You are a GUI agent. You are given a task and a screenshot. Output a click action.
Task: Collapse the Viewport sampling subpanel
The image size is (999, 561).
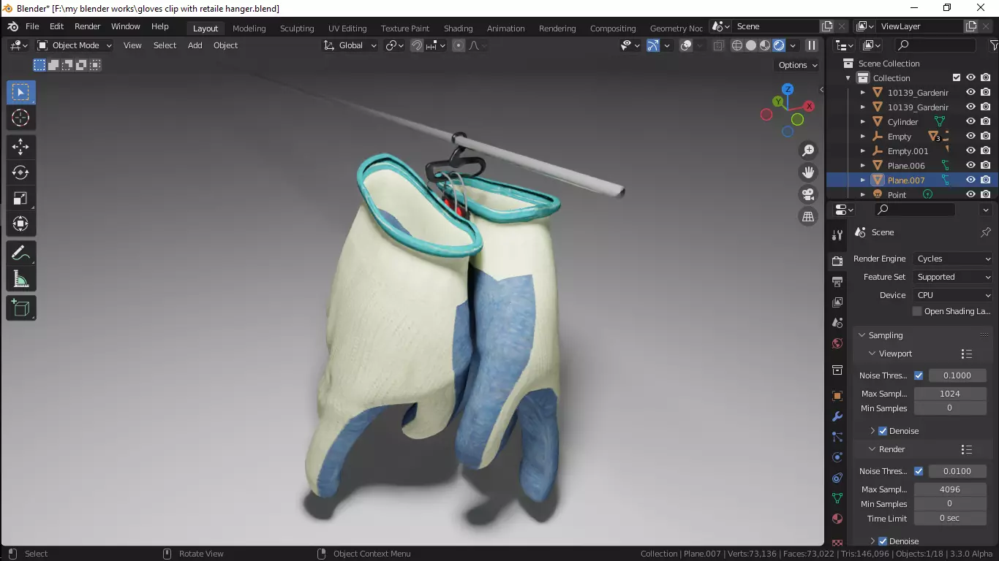pyautogui.click(x=872, y=354)
